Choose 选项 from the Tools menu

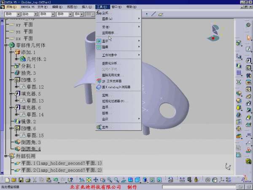point(118,107)
